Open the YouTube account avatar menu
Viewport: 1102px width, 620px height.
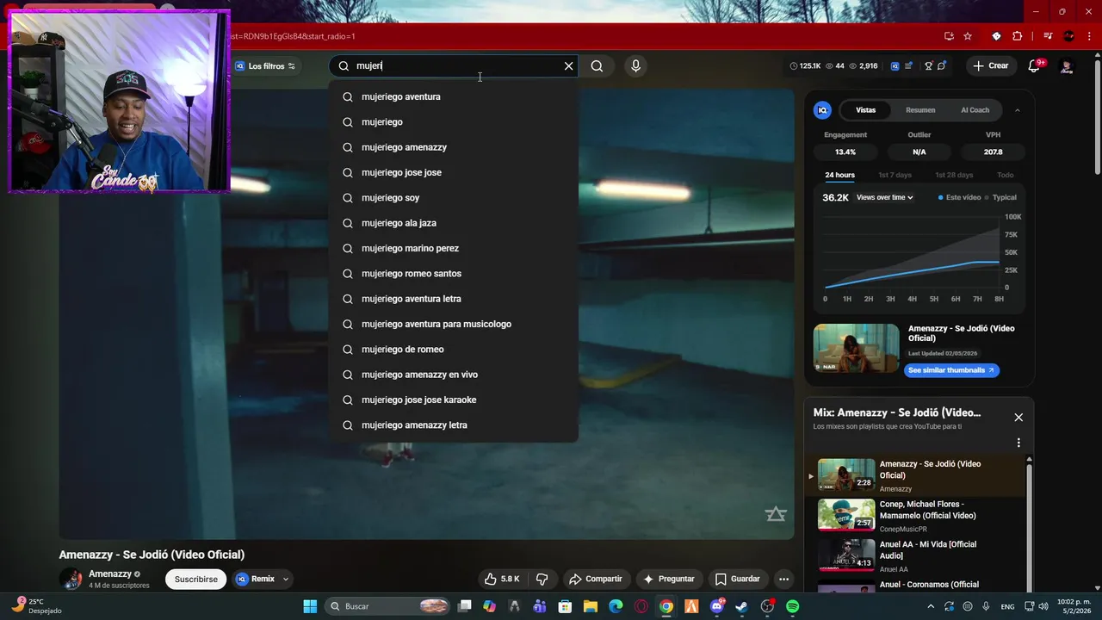pos(1067,66)
